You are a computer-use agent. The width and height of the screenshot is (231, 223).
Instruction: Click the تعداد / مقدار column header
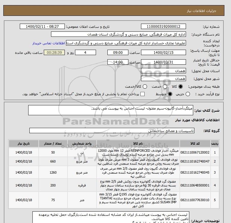(x=53, y=143)
